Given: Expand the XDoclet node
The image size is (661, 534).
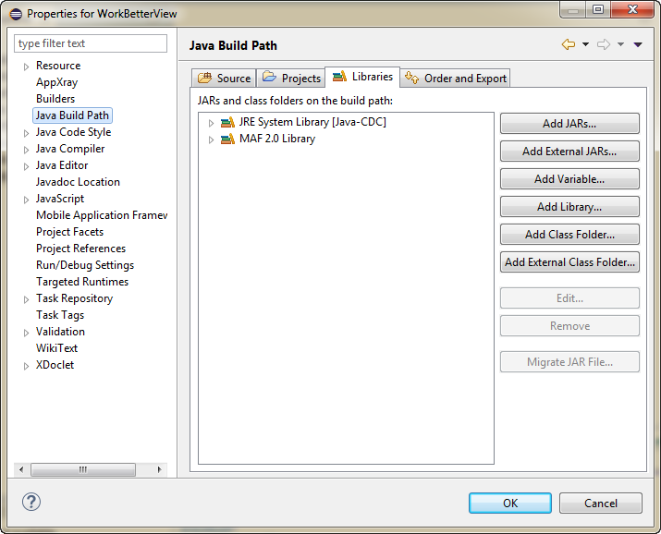Looking at the screenshot, I should pyautogui.click(x=26, y=366).
